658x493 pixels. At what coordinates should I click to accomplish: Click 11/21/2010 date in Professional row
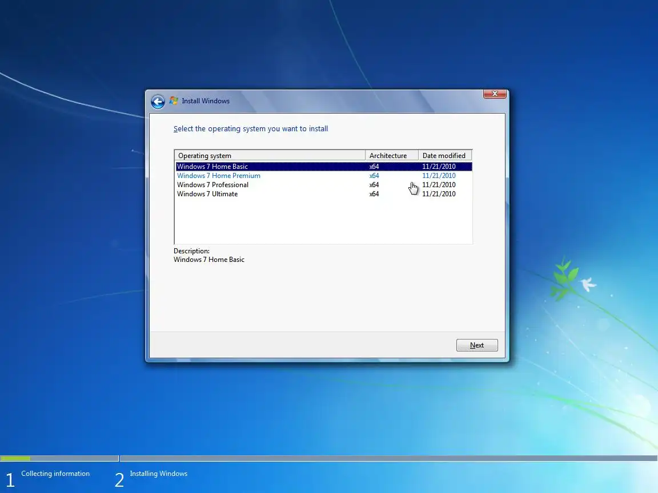[x=439, y=185]
